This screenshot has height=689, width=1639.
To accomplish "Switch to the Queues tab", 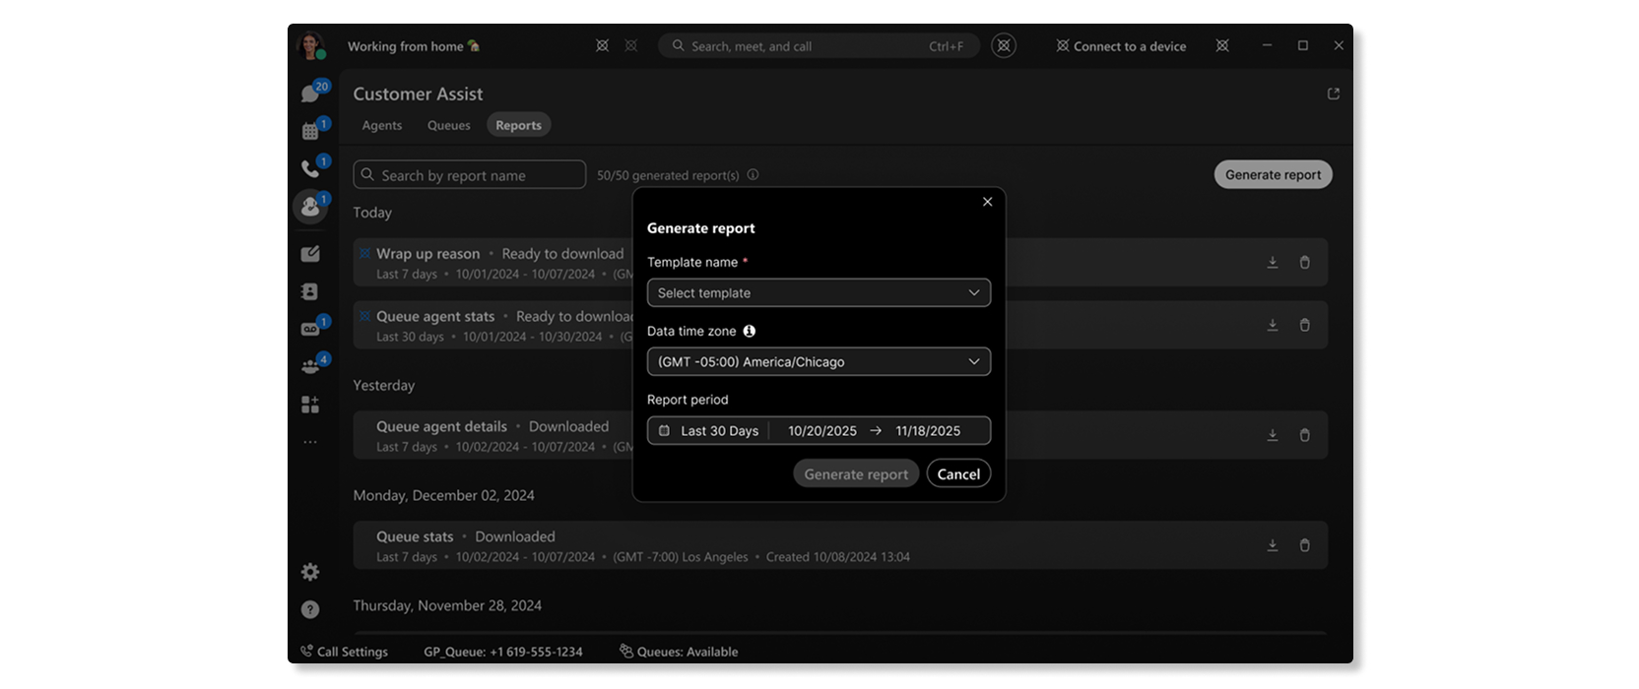I will pyautogui.click(x=449, y=125).
